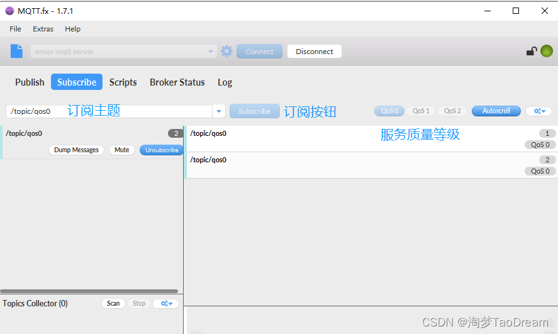
Task: Click the Topics Collector Stop button
Action: 139,303
